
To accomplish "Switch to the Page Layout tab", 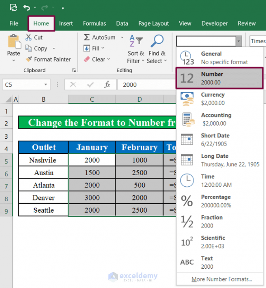I will (x=153, y=24).
